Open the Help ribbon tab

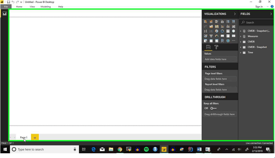coord(61,7)
